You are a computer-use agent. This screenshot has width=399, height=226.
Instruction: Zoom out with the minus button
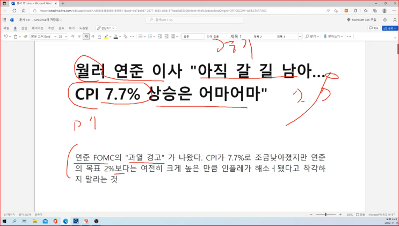[x=311, y=215]
